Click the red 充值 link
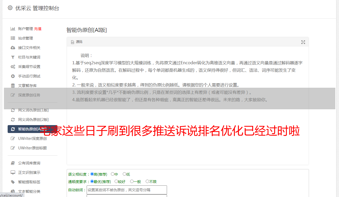Image resolution: width=339 pixels, height=197 pixels. [x=38, y=29]
